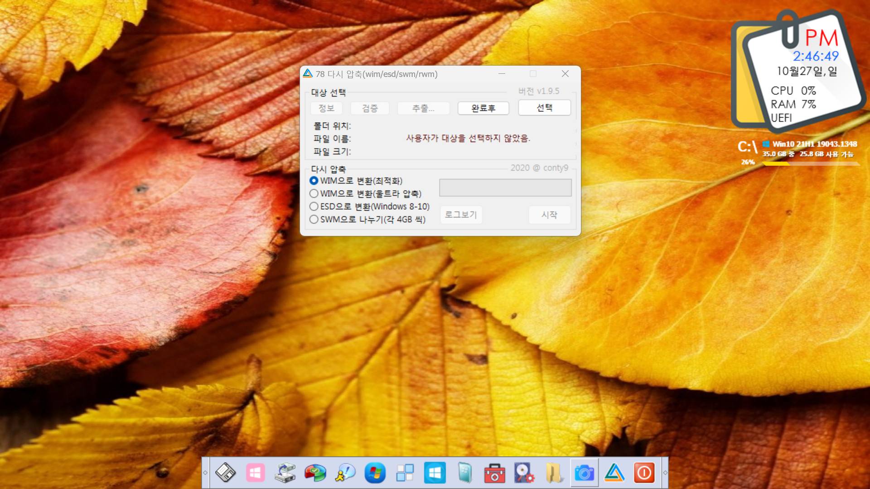Launch the pink Windows logo dock app
This screenshot has width=870, height=489.
pos(255,473)
